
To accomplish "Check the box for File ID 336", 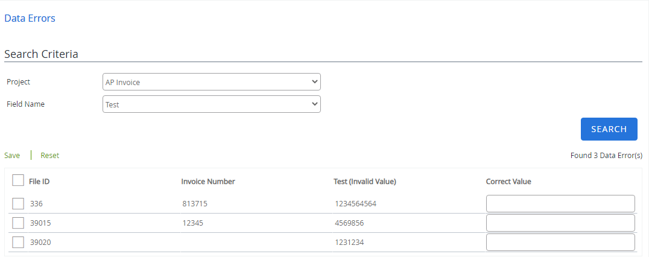I will pyautogui.click(x=18, y=204).
